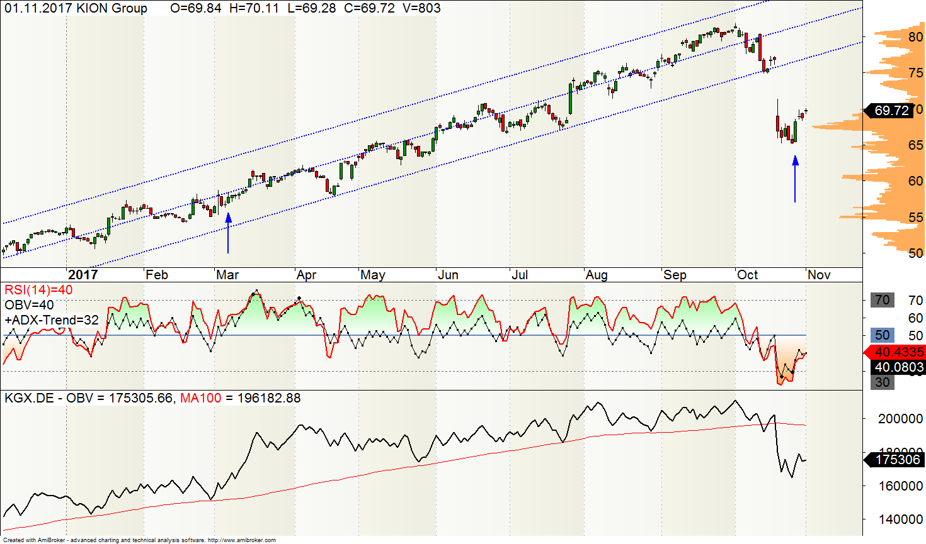Open the http://www.amibroker.com footer link
The image size is (926, 544).
pyautogui.click(x=242, y=540)
